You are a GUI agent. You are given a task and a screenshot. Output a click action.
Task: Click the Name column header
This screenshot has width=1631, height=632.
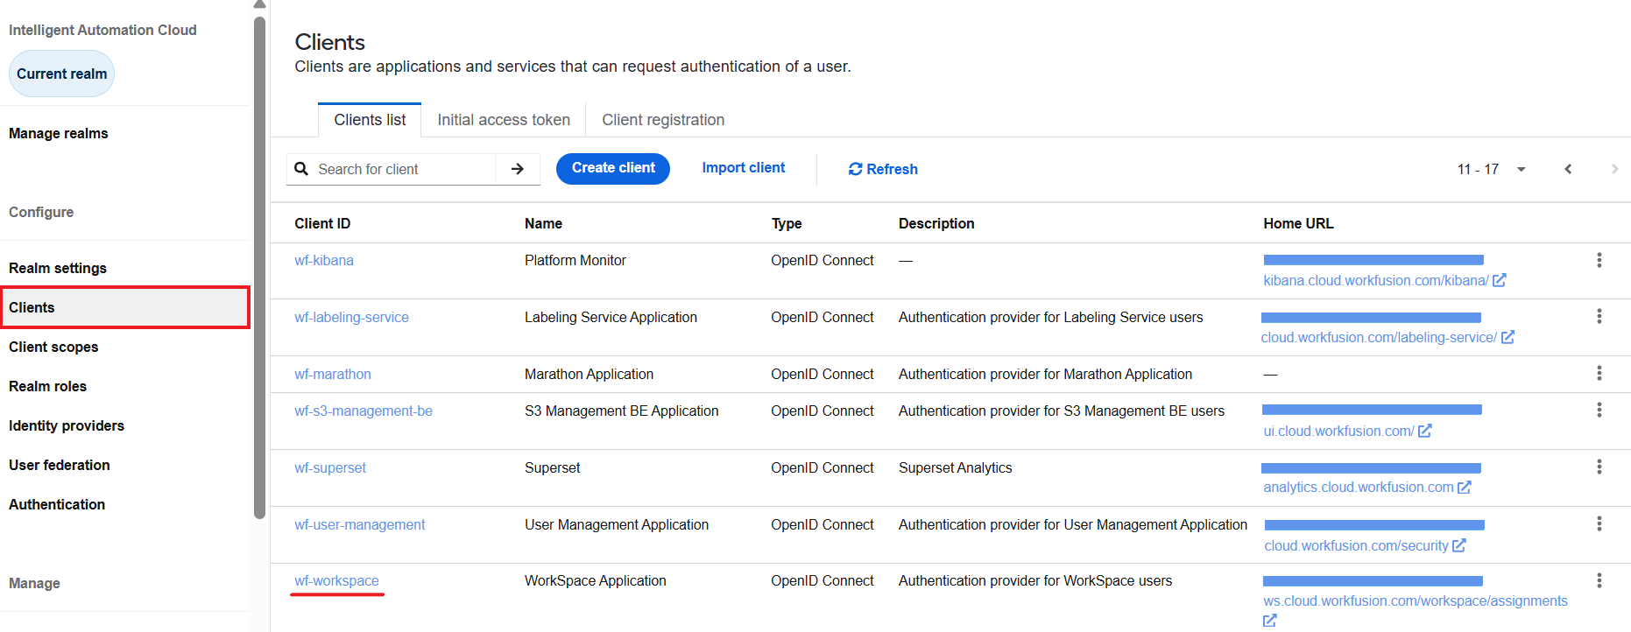coord(543,223)
